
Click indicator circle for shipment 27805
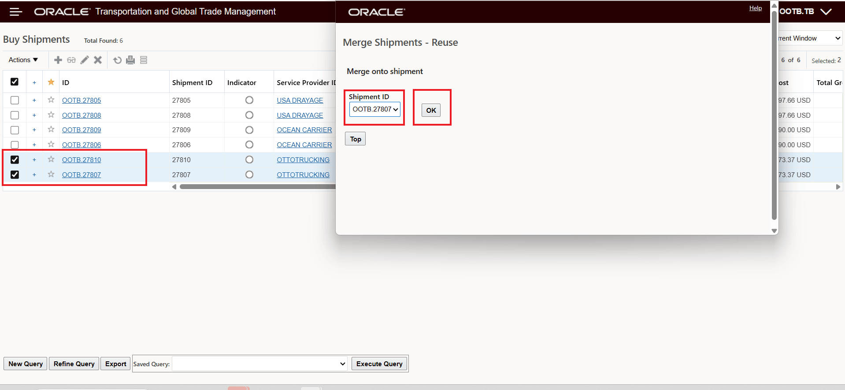click(249, 100)
